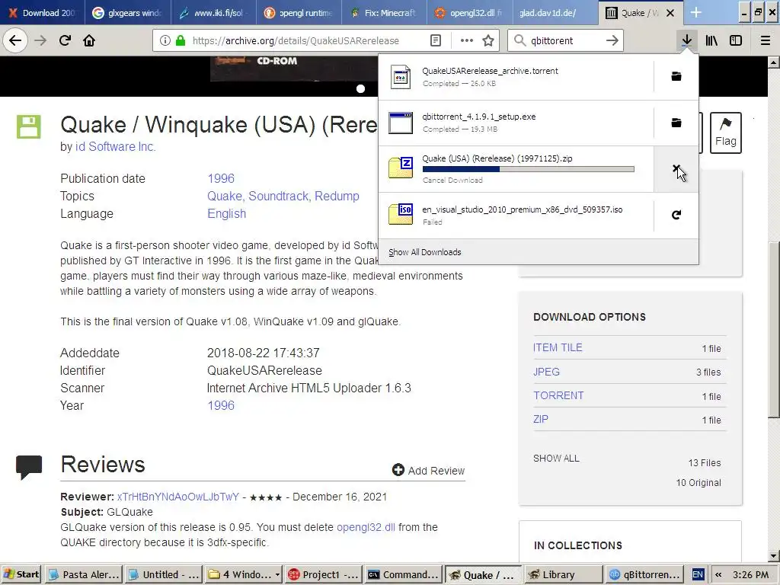
Task: Go back with the browser back arrow
Action: coord(15,40)
